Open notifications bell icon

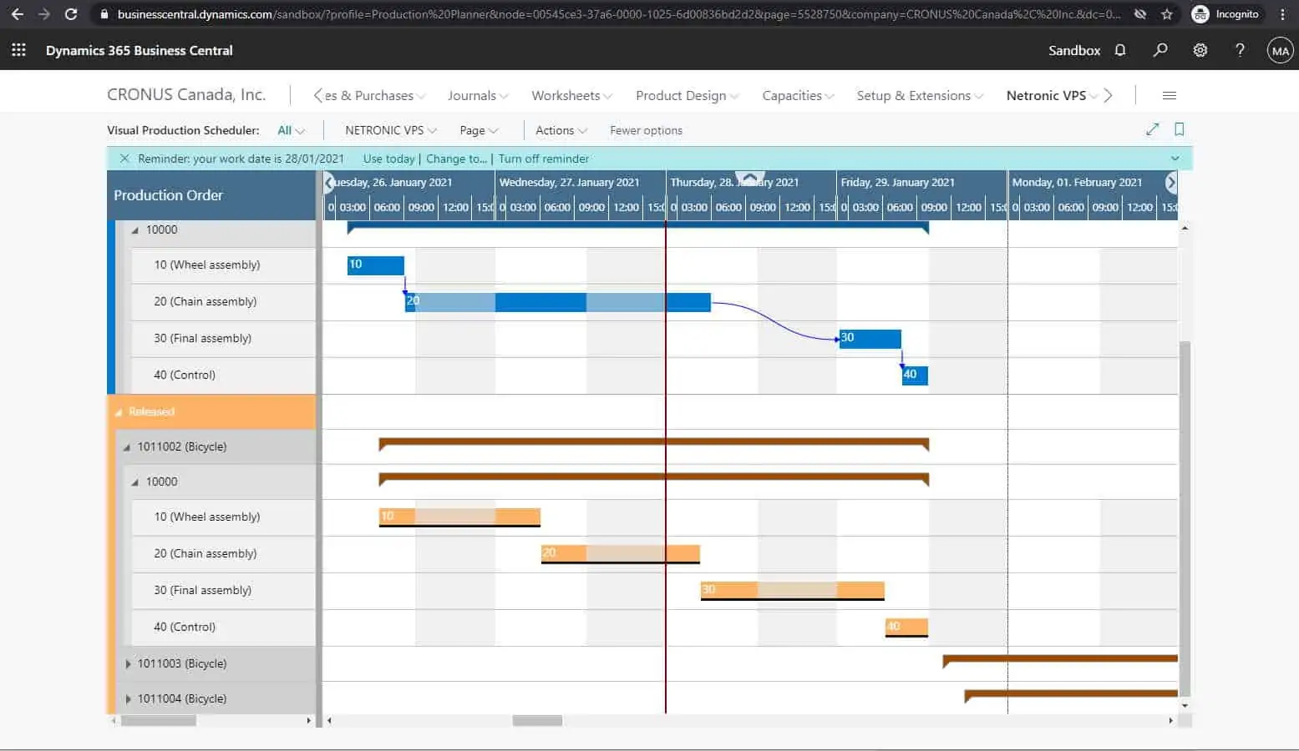click(1120, 50)
